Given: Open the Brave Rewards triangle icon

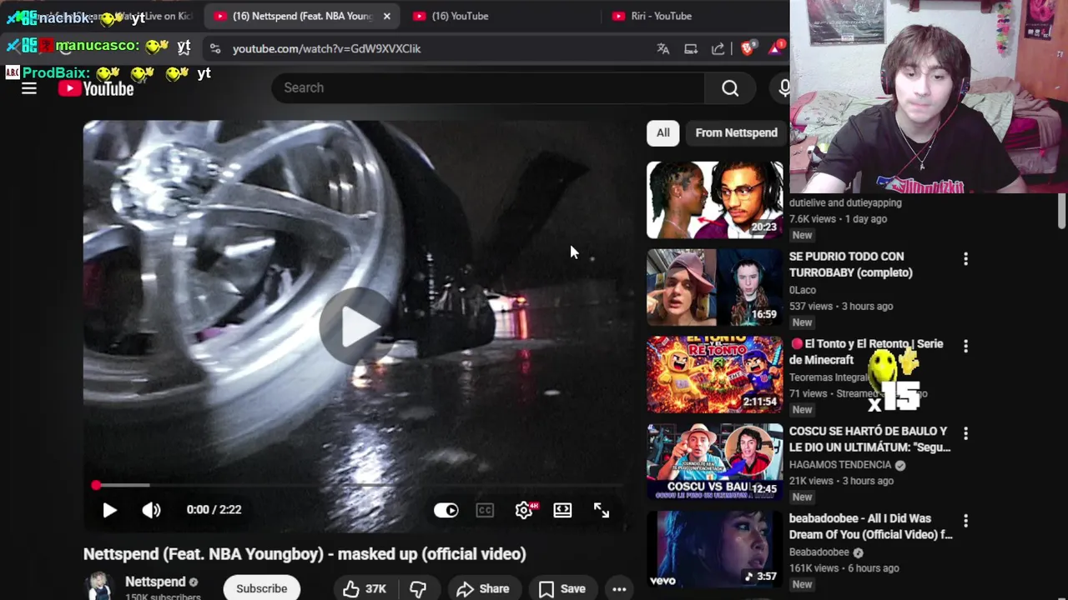Looking at the screenshot, I should (x=776, y=47).
